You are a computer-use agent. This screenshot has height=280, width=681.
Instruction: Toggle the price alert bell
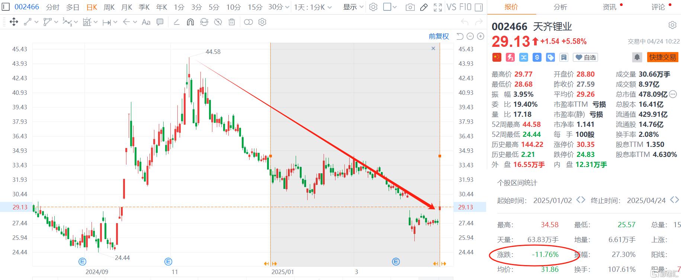[637, 57]
